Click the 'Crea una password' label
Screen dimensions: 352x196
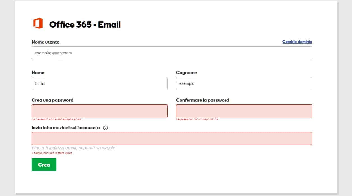[x=52, y=100]
